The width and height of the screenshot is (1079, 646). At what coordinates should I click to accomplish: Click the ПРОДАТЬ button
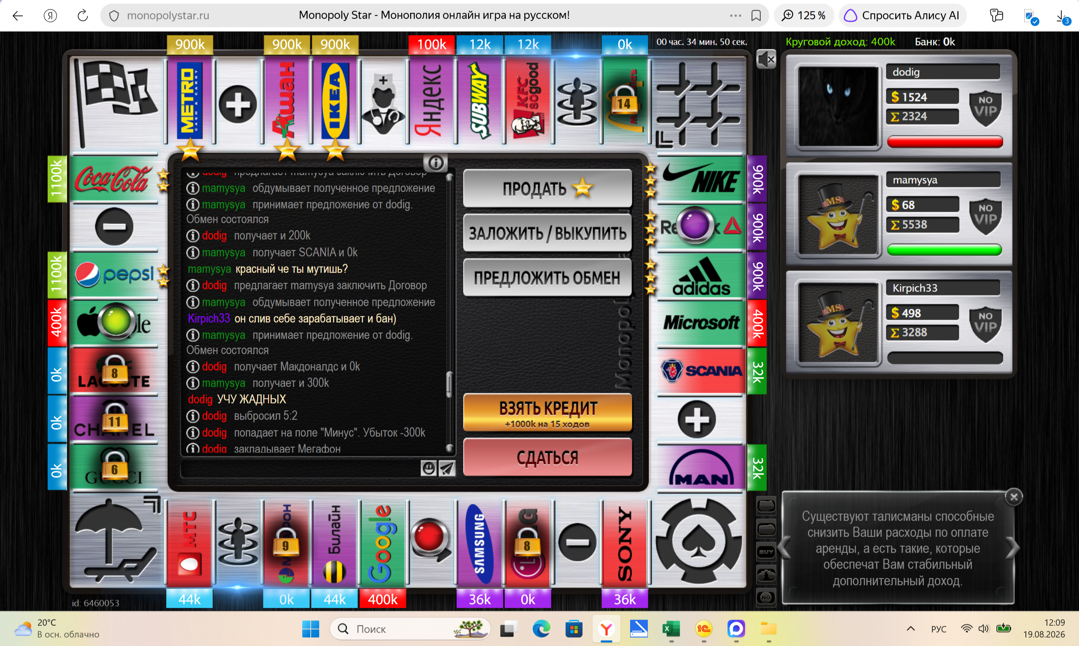tap(547, 189)
